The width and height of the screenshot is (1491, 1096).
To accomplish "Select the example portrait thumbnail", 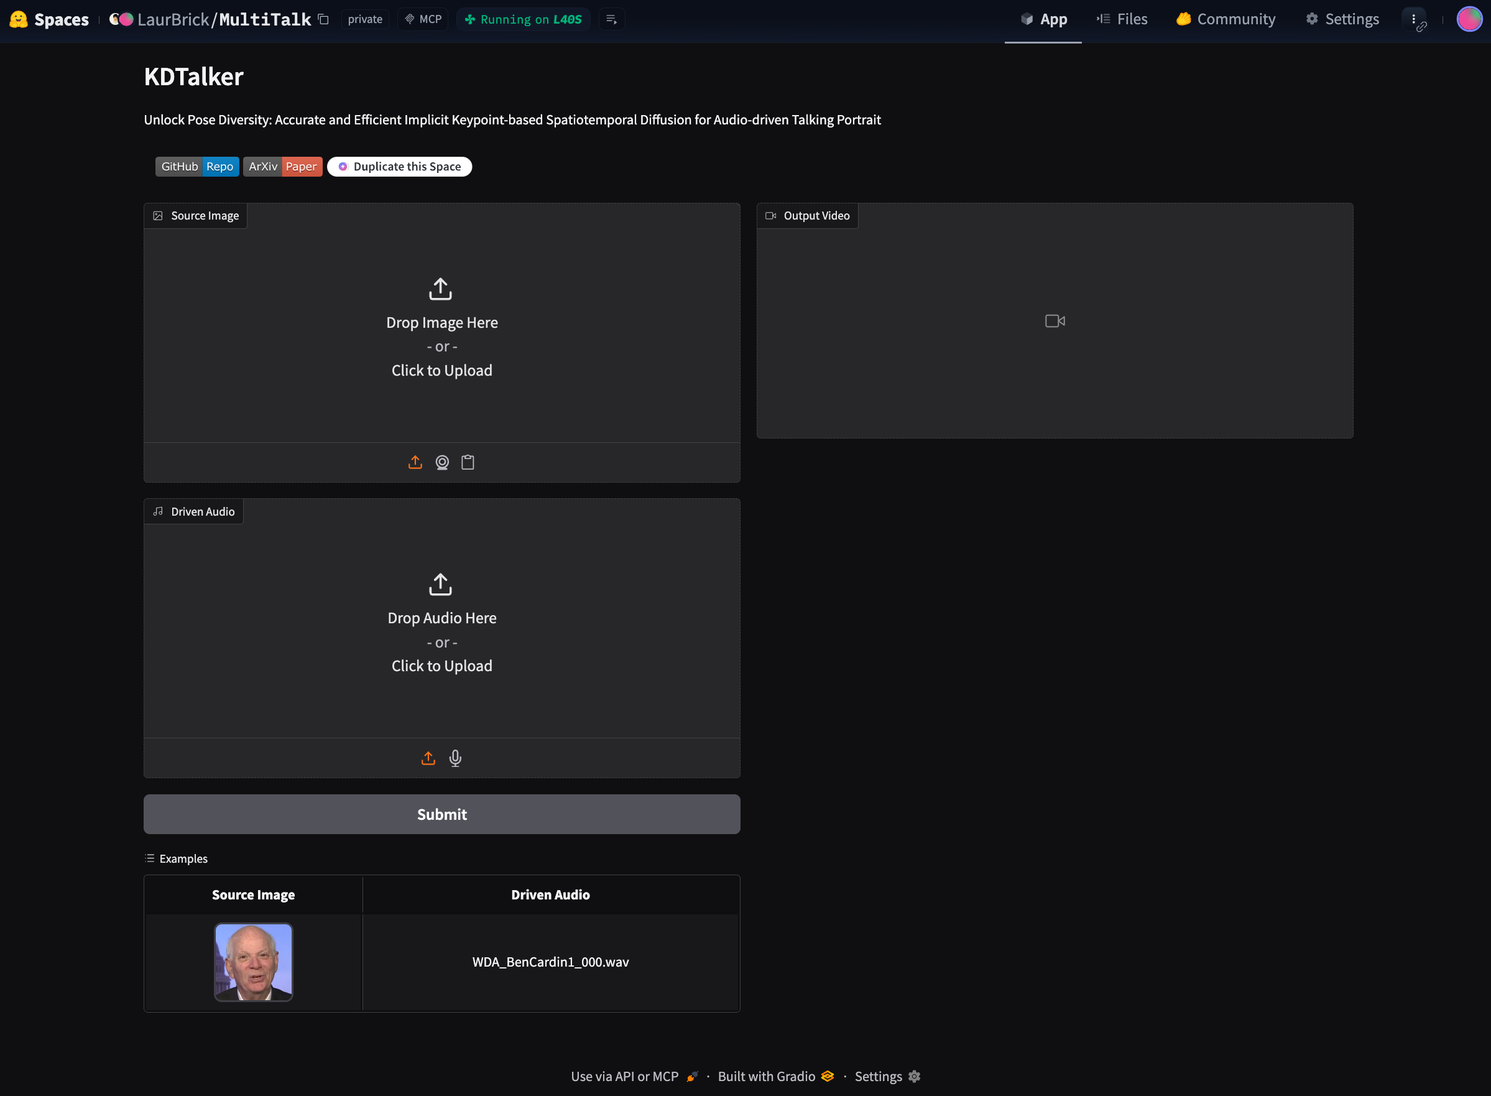I will tap(253, 962).
